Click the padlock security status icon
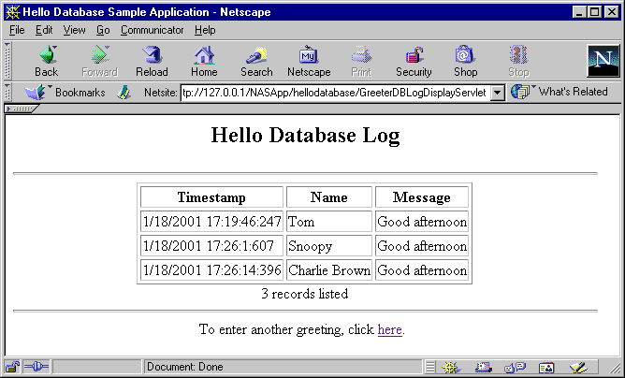 pyautogui.click(x=12, y=367)
